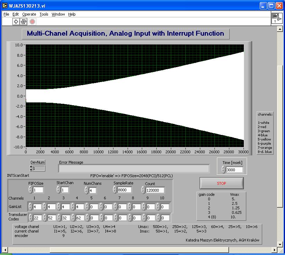Click GainList channel 4 value field
Viewport: 285px width, 255px height.
(80, 207)
